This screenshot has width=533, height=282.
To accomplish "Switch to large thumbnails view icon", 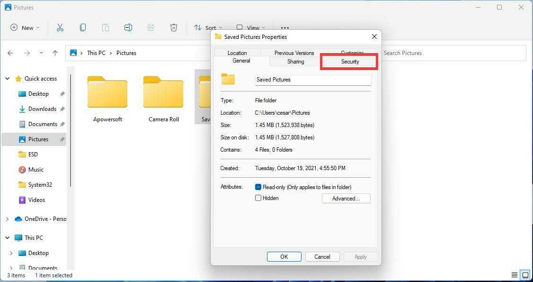I will click(525, 275).
